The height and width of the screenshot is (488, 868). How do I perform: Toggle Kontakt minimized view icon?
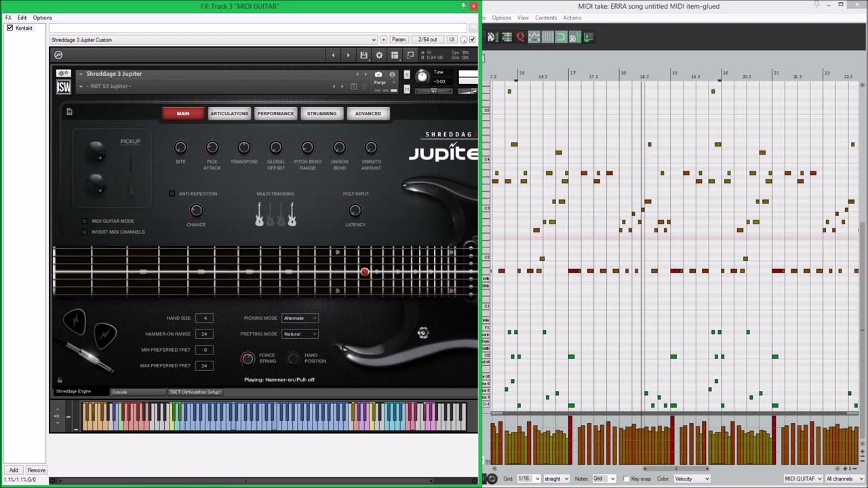410,55
